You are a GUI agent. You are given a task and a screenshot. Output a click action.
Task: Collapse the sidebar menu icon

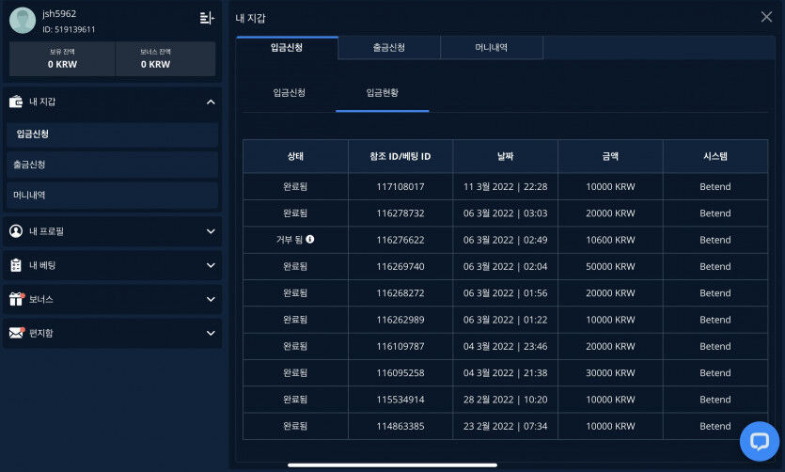tap(207, 18)
